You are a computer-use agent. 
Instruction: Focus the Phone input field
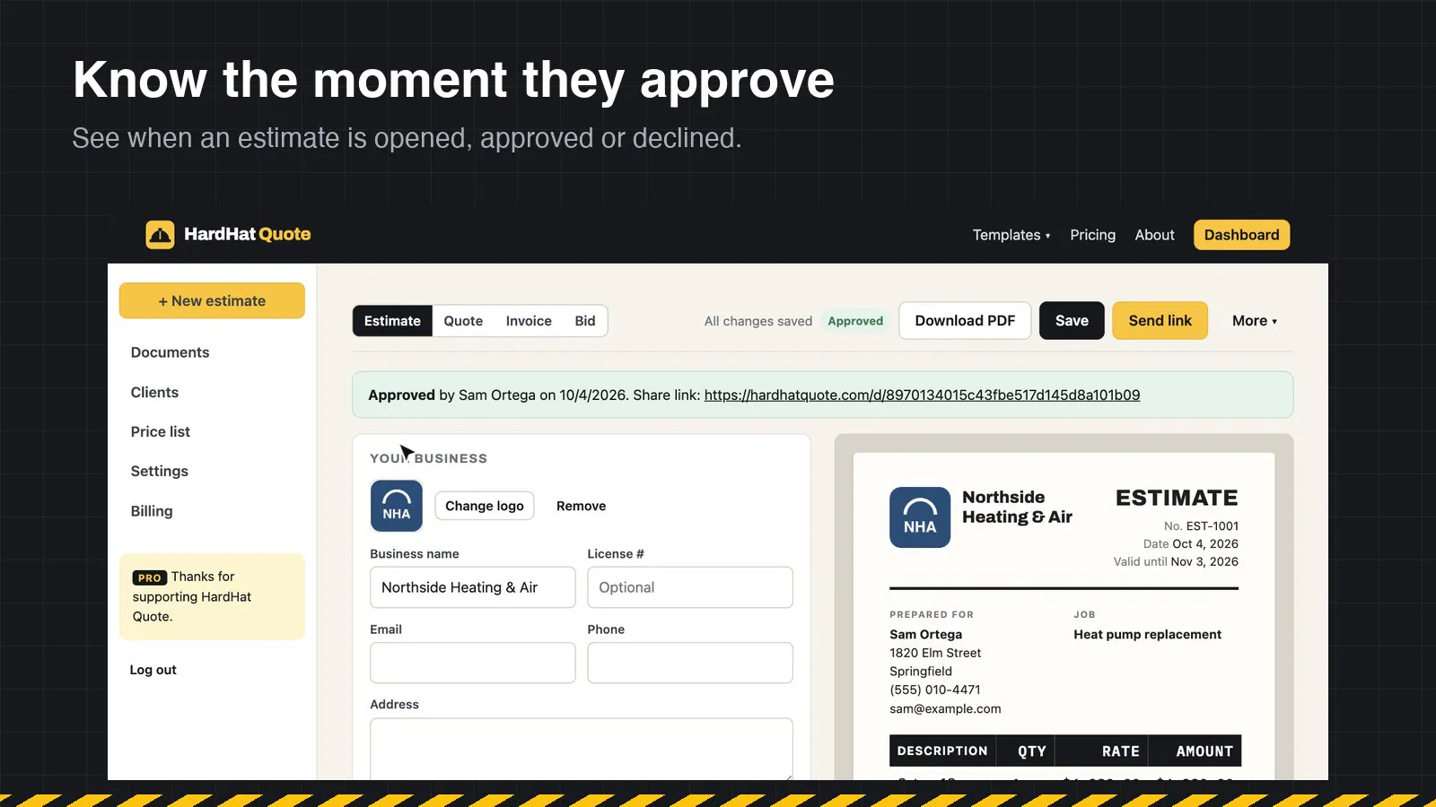click(x=690, y=663)
